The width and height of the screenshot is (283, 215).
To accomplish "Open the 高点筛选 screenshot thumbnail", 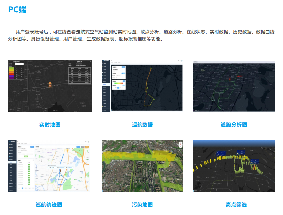I will (234, 166).
